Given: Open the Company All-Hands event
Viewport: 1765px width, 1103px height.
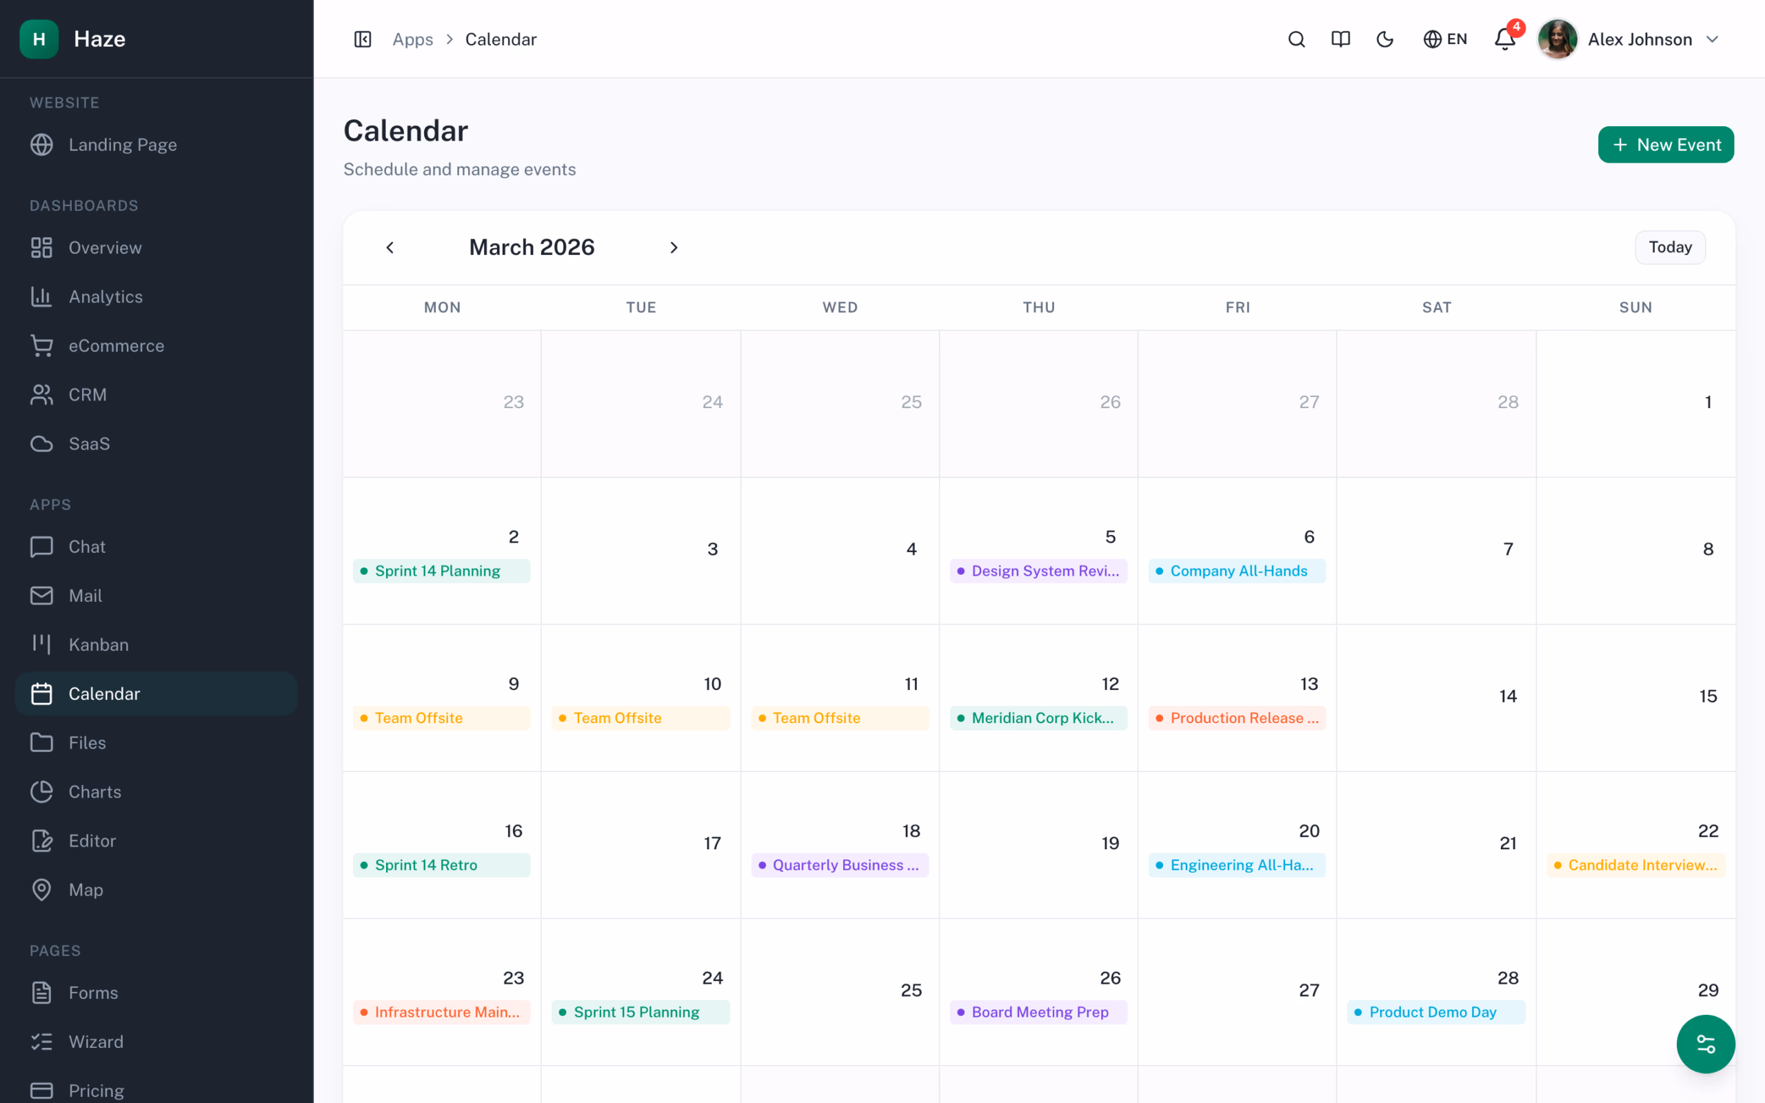Looking at the screenshot, I should [1237, 571].
